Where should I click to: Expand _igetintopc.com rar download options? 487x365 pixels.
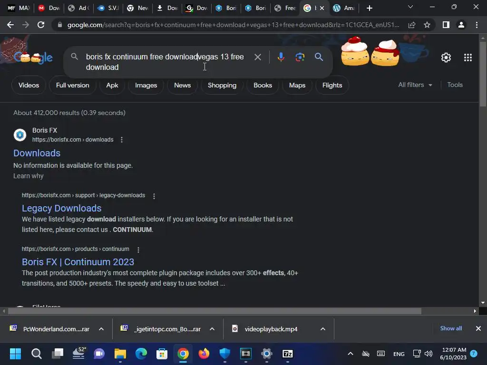click(x=212, y=329)
